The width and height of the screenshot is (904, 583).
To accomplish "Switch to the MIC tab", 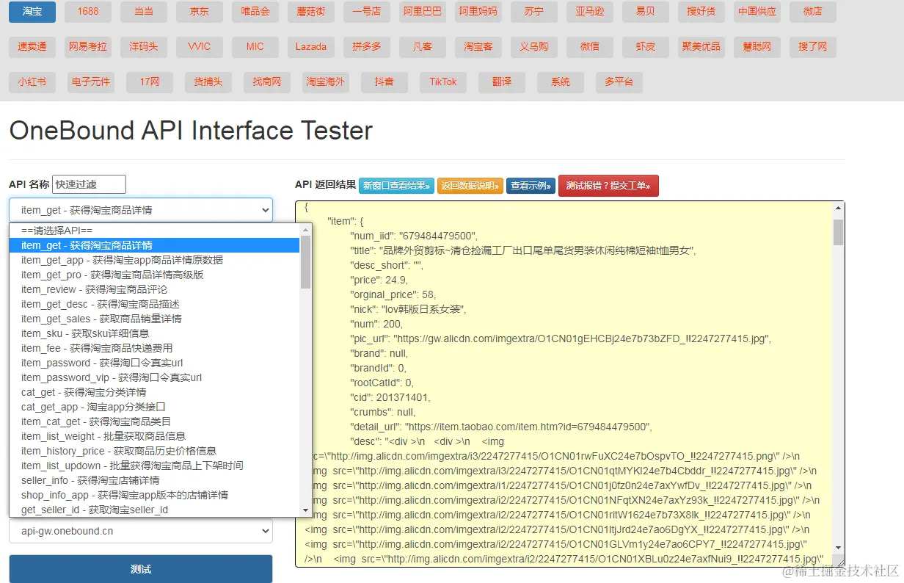I will coord(255,46).
